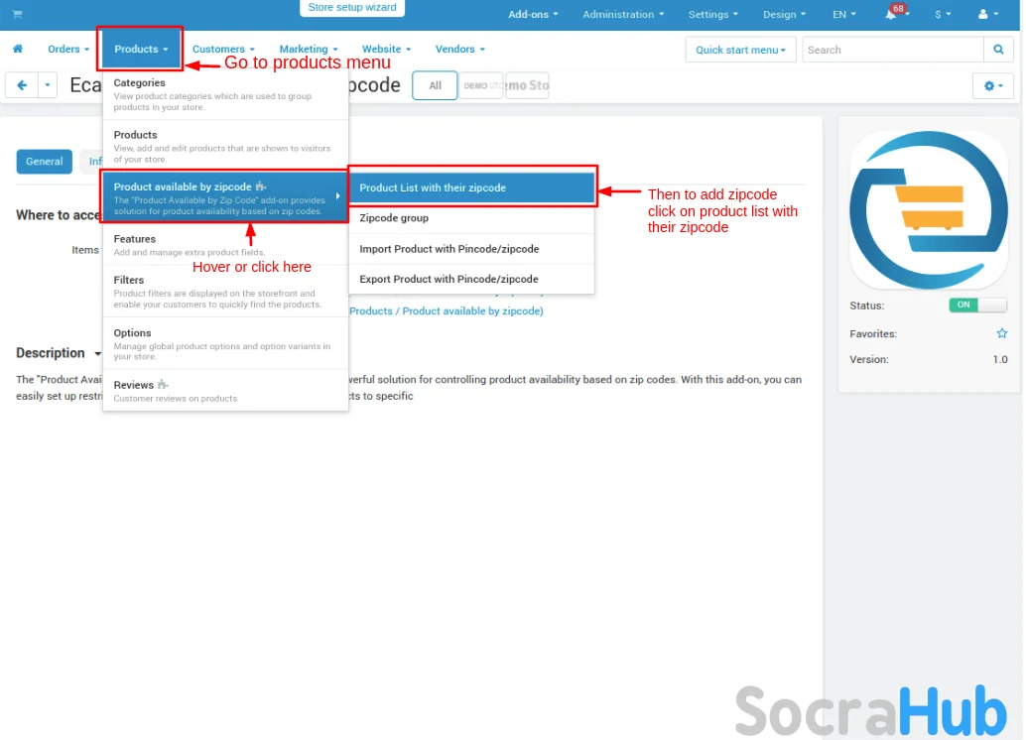Click the add-on logo image
Screen dimensions: 1026x740
(x=928, y=209)
